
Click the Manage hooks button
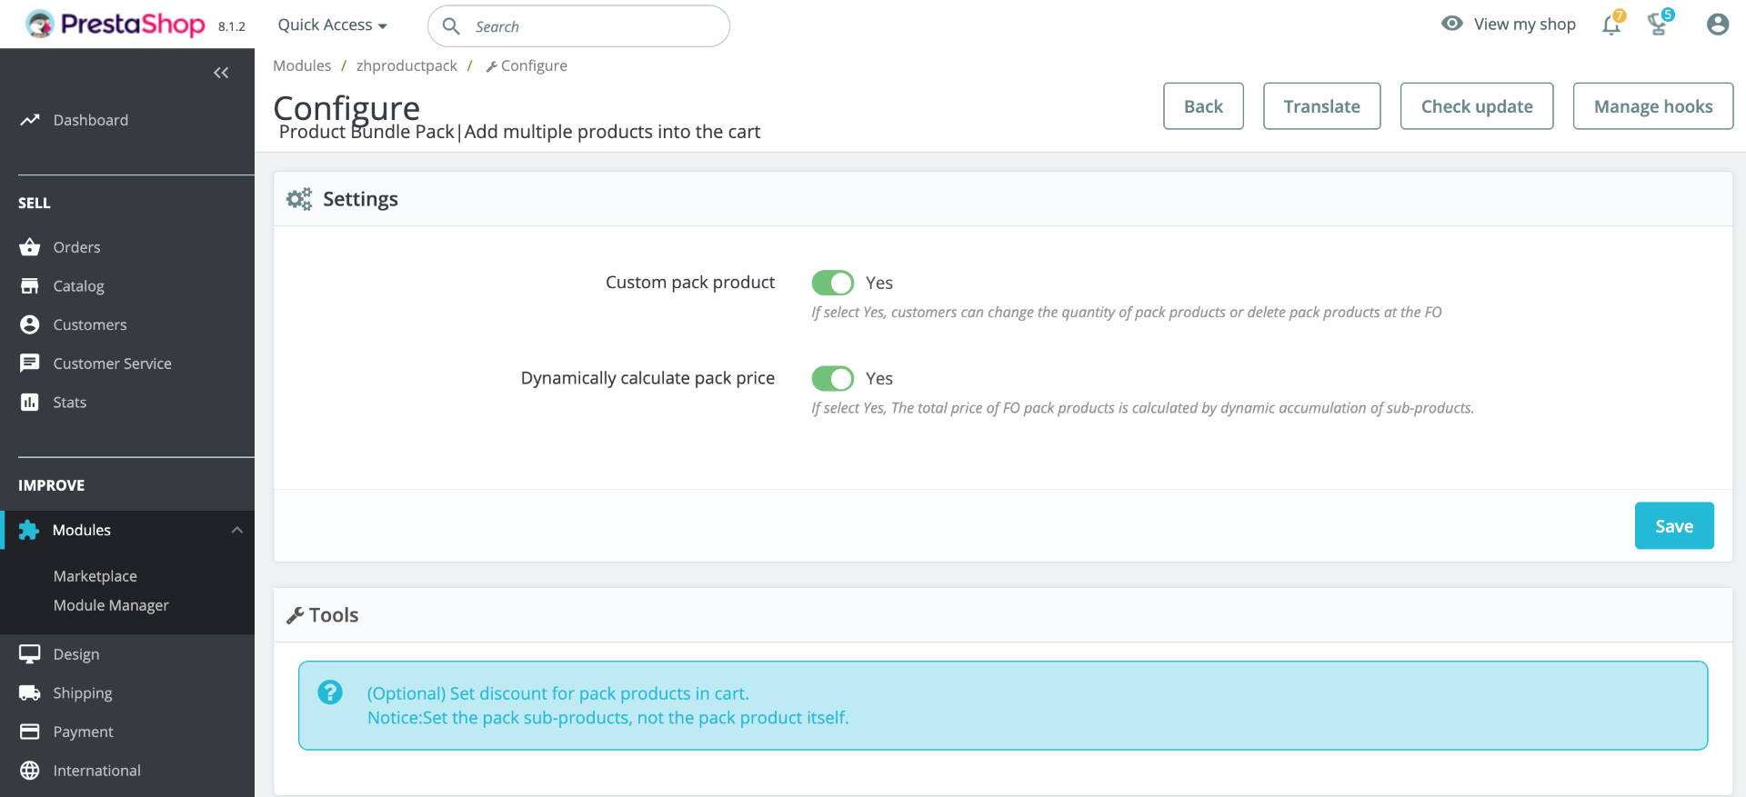[x=1652, y=106]
